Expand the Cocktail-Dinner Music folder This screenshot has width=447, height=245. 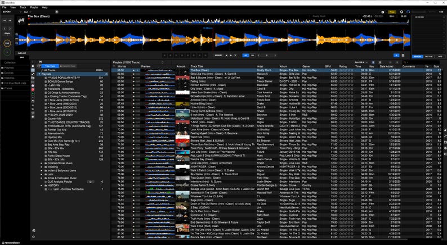pyautogui.click(x=42, y=164)
